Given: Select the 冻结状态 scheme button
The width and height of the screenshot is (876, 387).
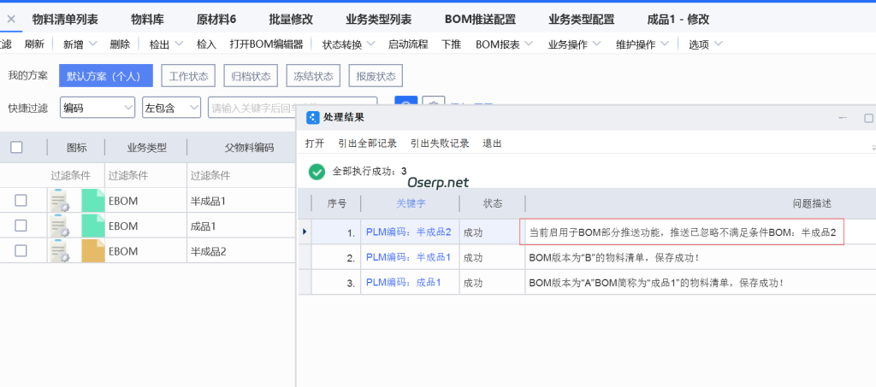Looking at the screenshot, I should 313,76.
